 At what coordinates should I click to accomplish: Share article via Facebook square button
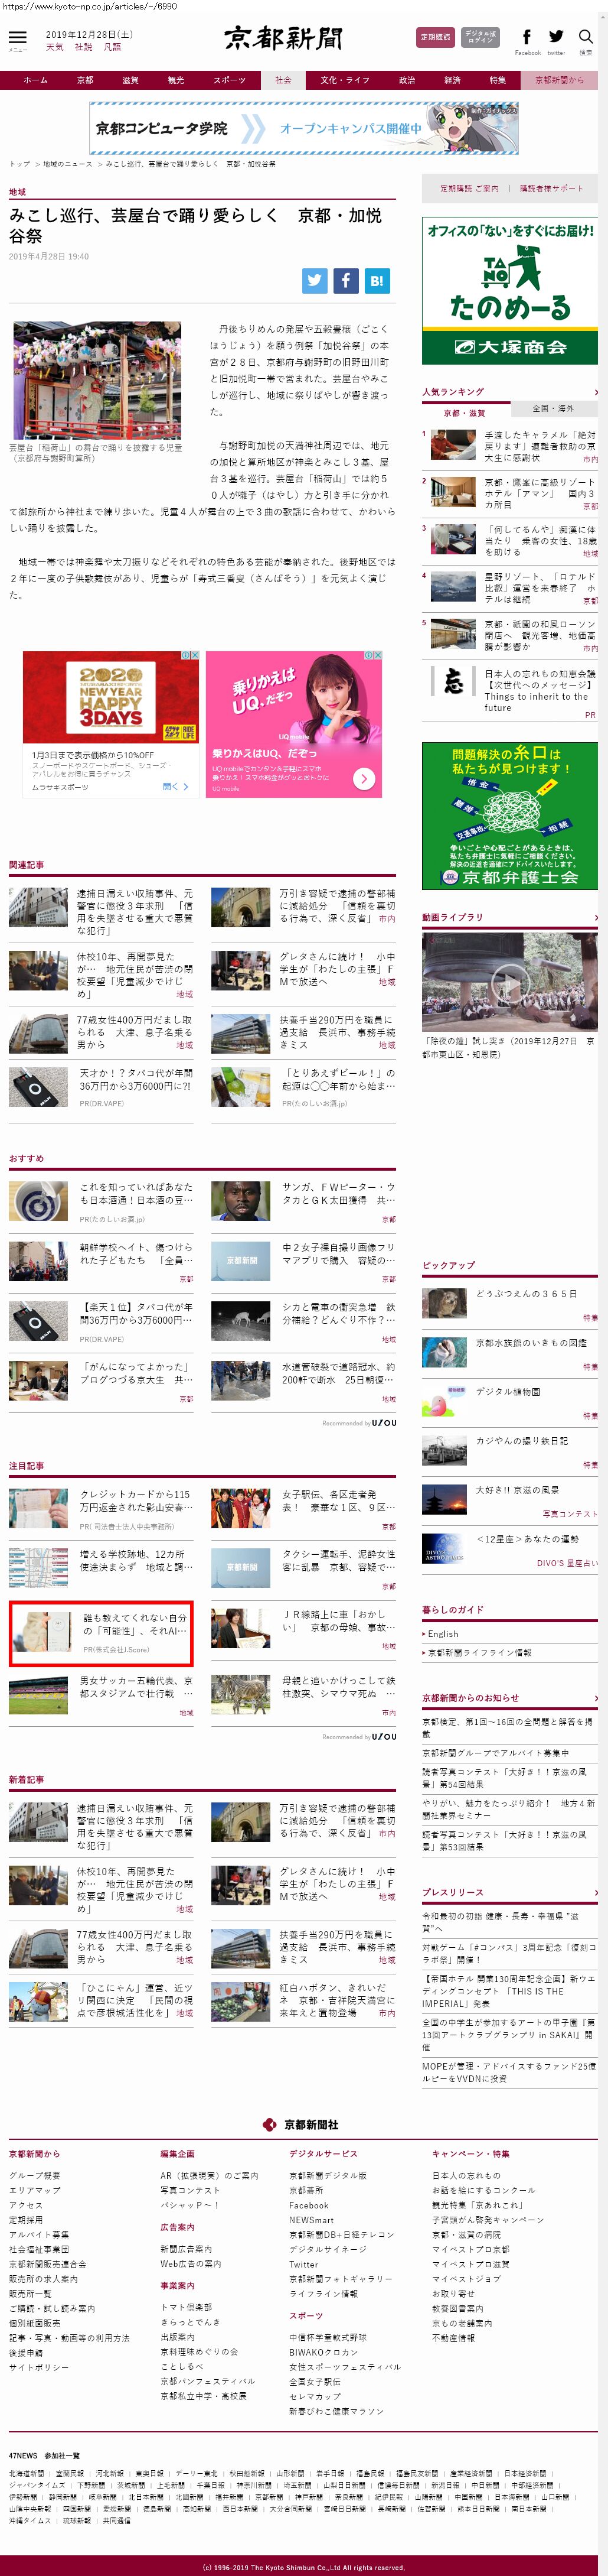(345, 281)
